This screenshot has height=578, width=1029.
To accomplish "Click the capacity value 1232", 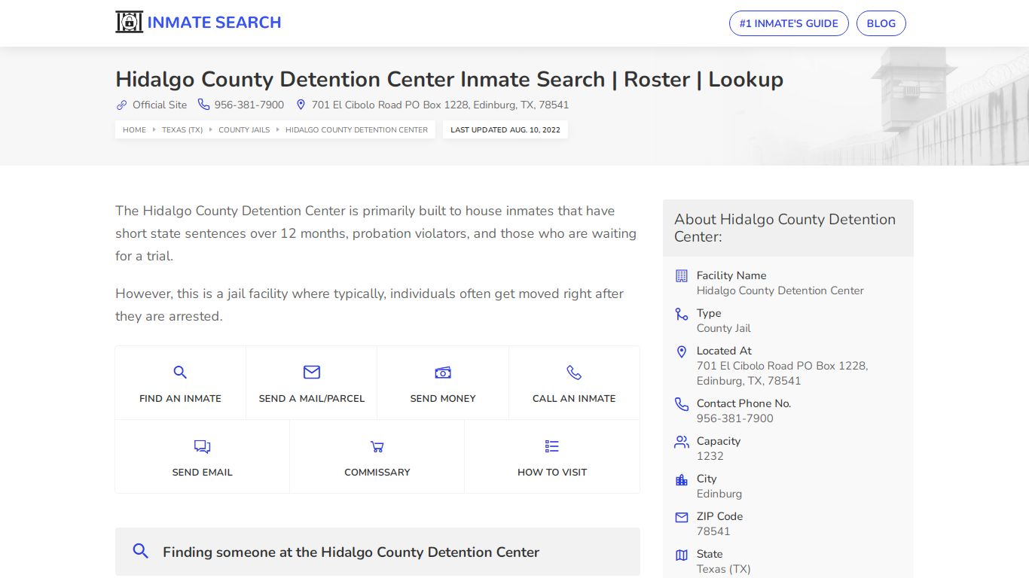I will [710, 456].
